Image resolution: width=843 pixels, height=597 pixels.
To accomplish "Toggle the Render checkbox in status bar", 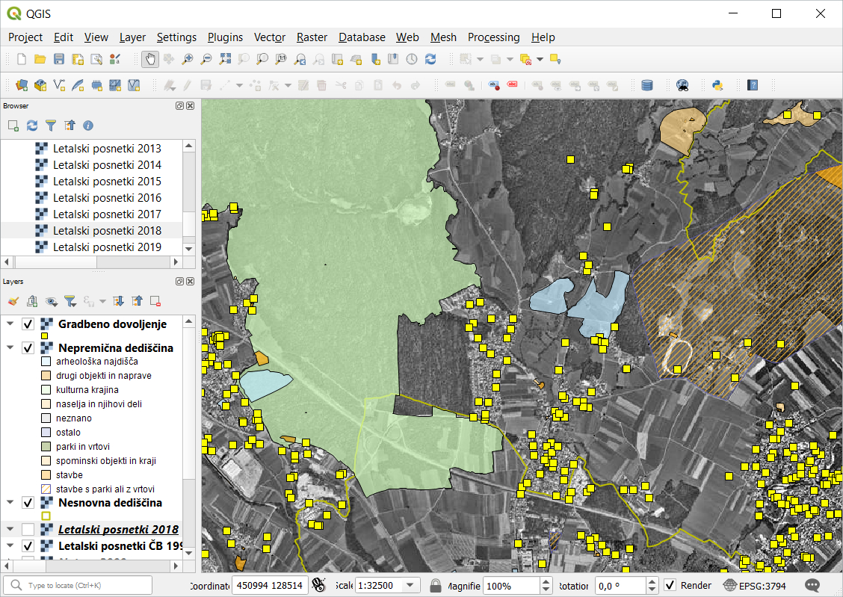I will (670, 585).
